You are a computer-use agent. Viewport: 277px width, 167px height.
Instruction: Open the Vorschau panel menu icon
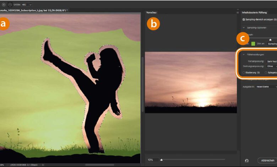pos(238,12)
